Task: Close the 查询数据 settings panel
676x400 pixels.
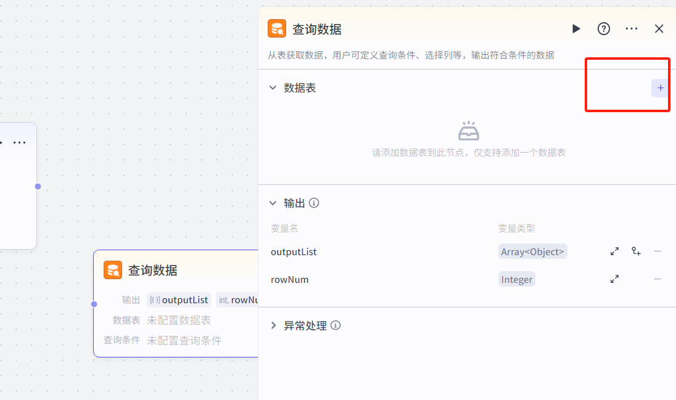Action: (659, 29)
